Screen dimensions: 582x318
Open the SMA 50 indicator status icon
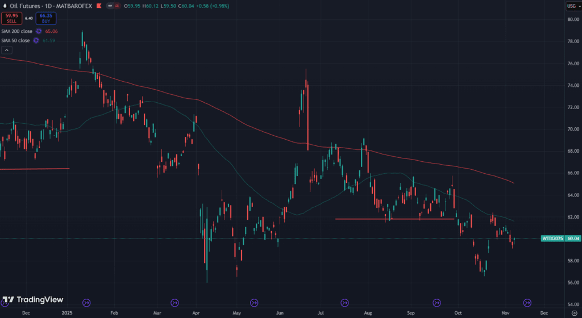click(36, 40)
